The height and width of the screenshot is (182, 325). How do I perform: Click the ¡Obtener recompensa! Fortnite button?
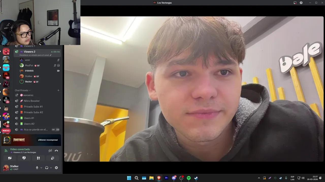(48, 140)
